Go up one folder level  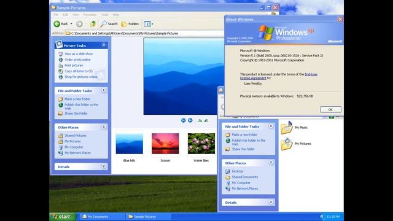click(x=93, y=24)
